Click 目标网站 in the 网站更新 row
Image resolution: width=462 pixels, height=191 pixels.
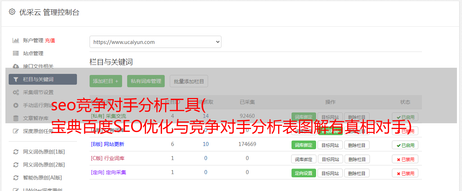(330, 145)
